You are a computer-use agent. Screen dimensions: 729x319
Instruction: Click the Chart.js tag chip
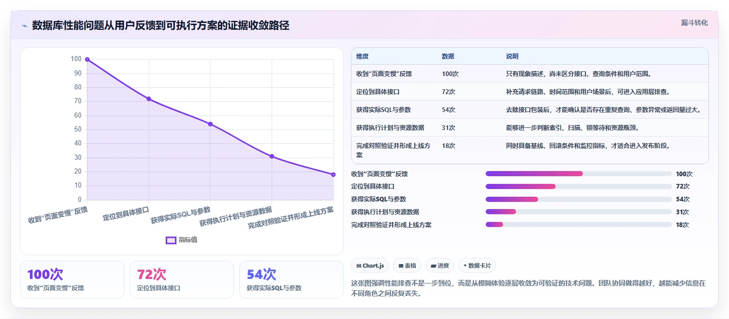pos(370,266)
